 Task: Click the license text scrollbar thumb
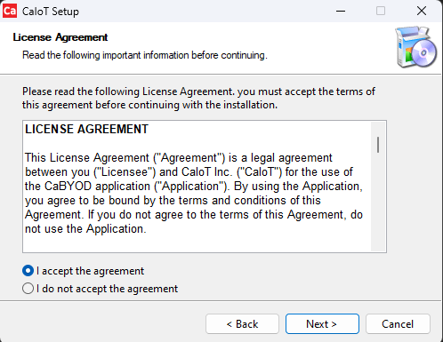pyautogui.click(x=378, y=145)
